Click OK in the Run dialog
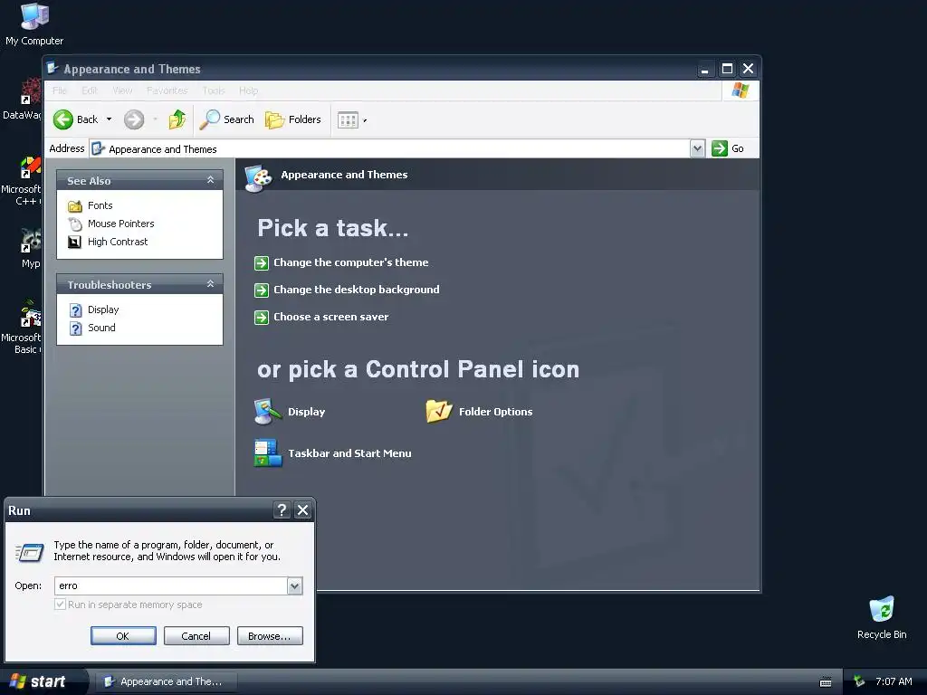This screenshot has width=927, height=695. coord(123,636)
